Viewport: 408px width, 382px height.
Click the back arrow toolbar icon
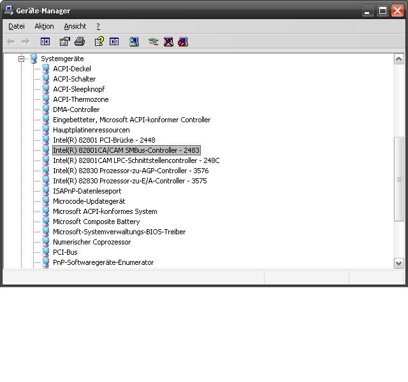click(11, 41)
